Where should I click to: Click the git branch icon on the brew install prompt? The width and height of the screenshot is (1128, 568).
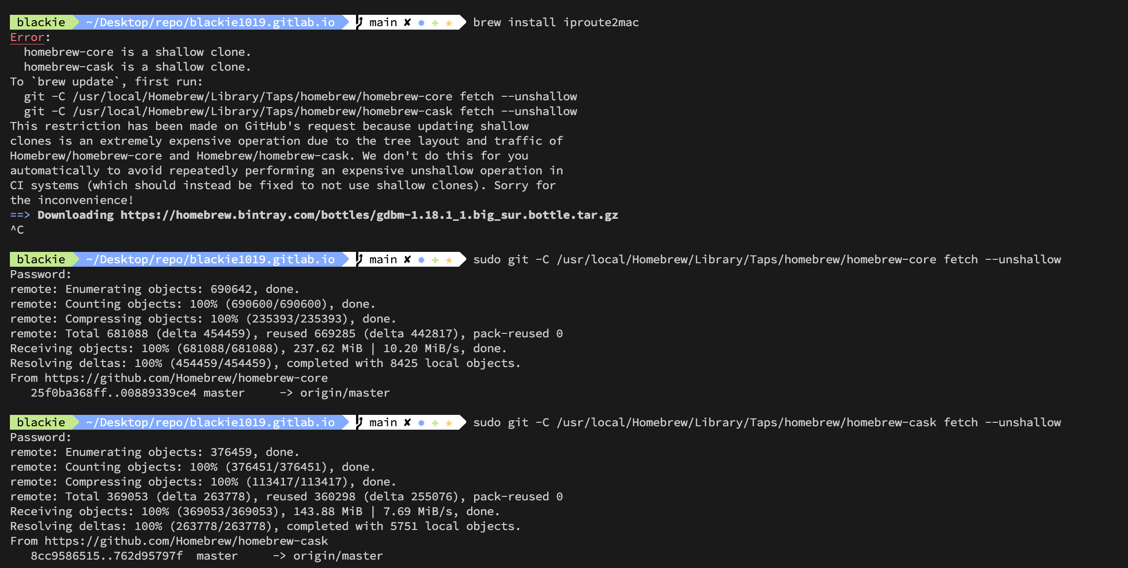click(360, 22)
